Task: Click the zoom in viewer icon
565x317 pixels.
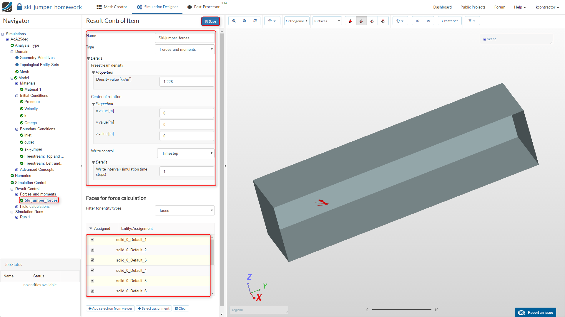Action: point(234,21)
